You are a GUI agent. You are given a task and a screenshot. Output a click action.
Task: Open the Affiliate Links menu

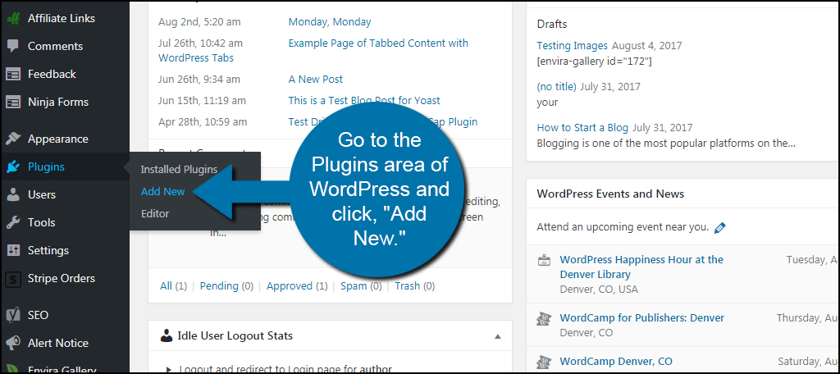(x=61, y=18)
